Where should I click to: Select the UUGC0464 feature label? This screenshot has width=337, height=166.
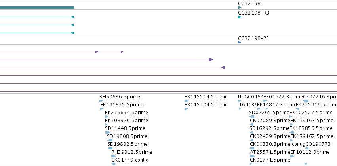tap(251, 97)
